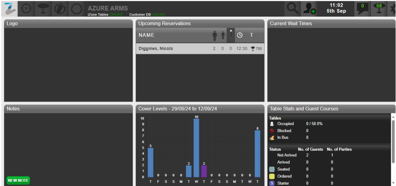The image size is (396, 186).
Task: Click the date and time display
Action: [x=336, y=8]
